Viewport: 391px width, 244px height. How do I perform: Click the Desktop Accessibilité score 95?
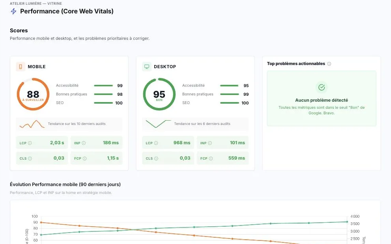click(x=246, y=86)
